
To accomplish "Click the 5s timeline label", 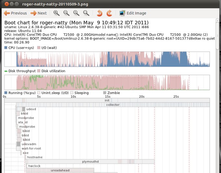I will pos(39,96).
